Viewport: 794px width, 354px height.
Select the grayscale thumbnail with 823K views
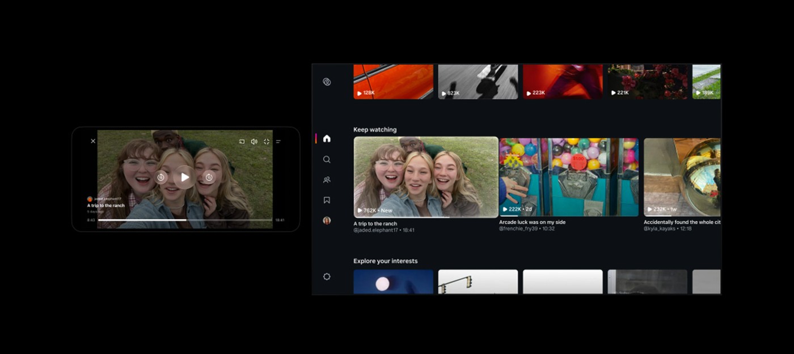[x=478, y=82]
